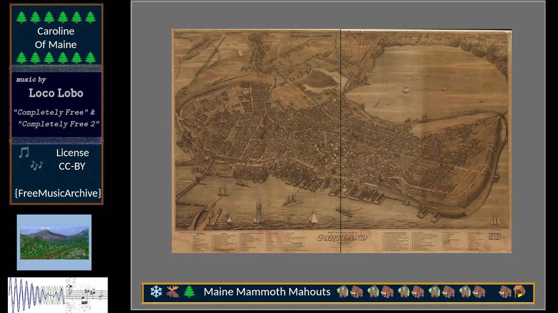Viewport: 558px width, 313px height.
Task: Click the "Completely Free" & track title
Action: tap(54, 112)
